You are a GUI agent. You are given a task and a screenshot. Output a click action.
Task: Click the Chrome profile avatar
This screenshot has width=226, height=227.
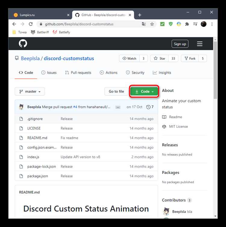(x=204, y=24)
